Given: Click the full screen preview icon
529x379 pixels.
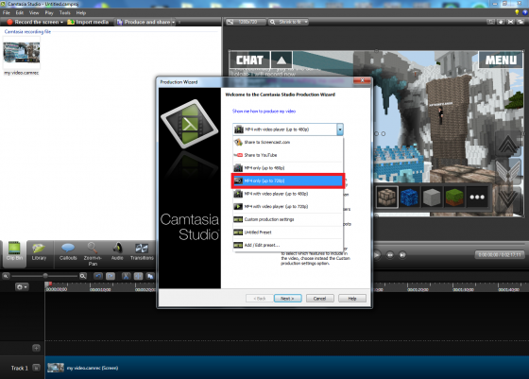Looking at the screenshot, I should point(511,22).
